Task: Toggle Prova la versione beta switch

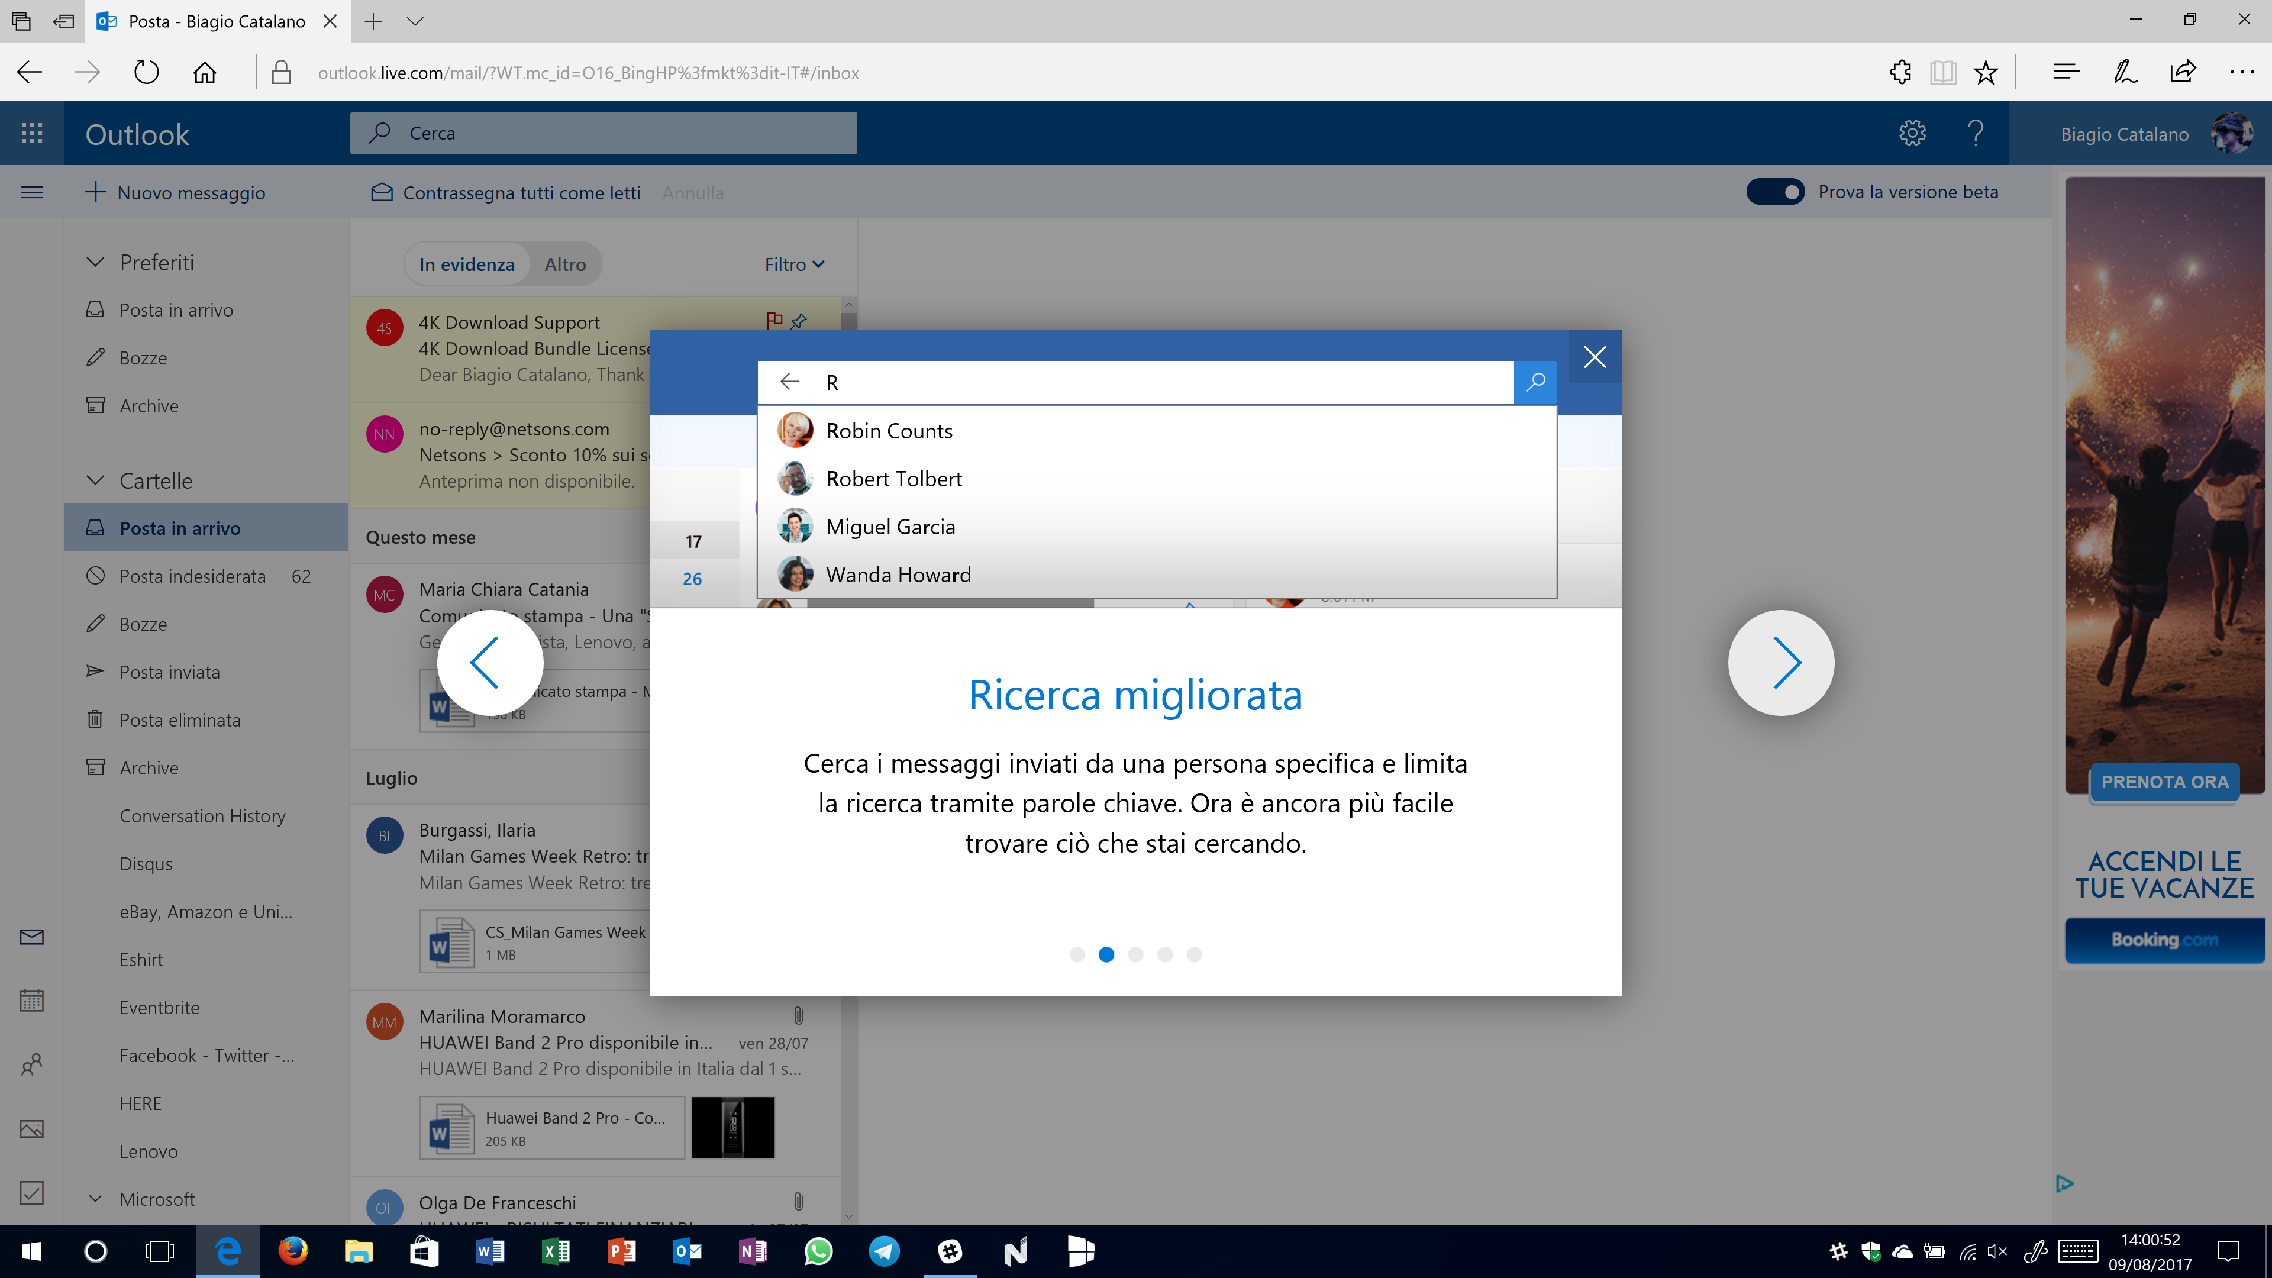Action: tap(1776, 191)
